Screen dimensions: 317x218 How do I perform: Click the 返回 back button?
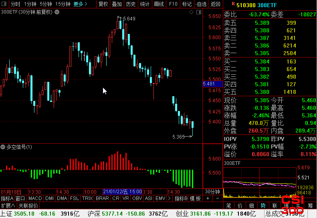215,4
